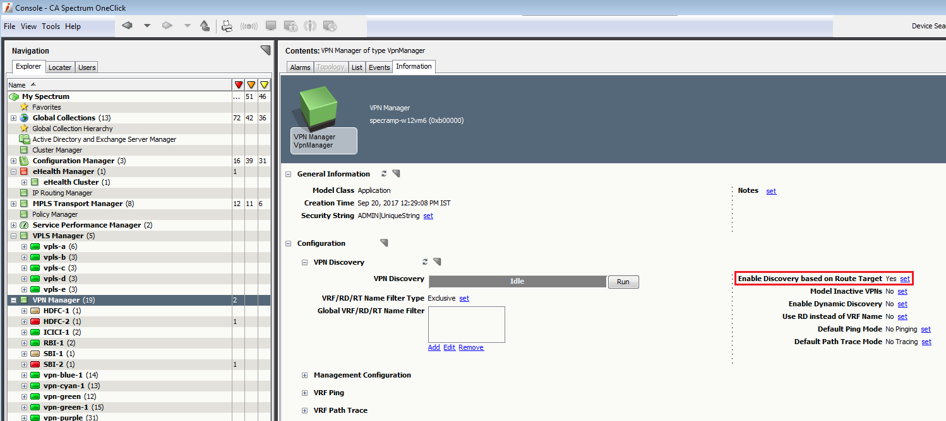
Task: Click the ping broadcast signal toolbar icon
Action: 249,26
